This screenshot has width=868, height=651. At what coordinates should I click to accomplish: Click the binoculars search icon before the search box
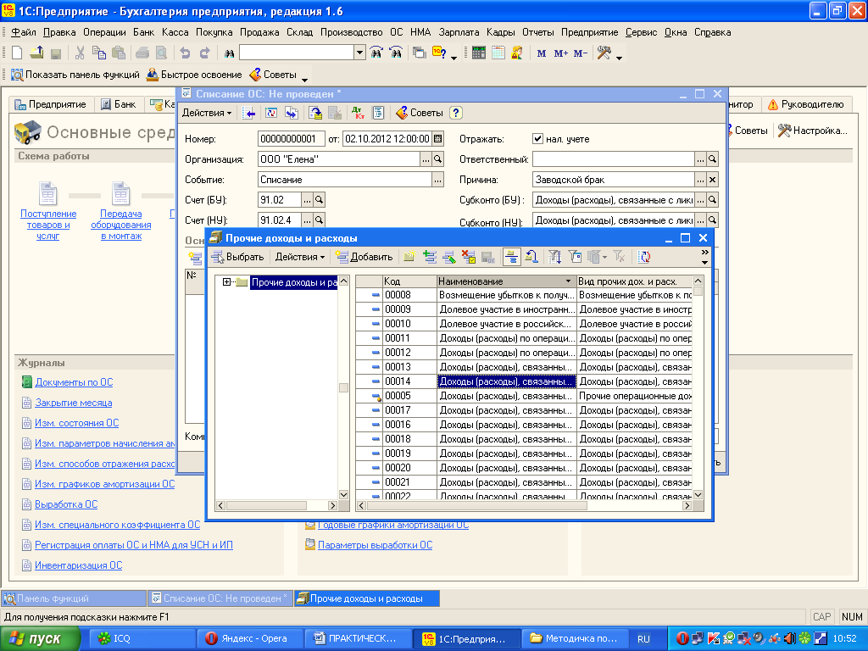point(229,53)
